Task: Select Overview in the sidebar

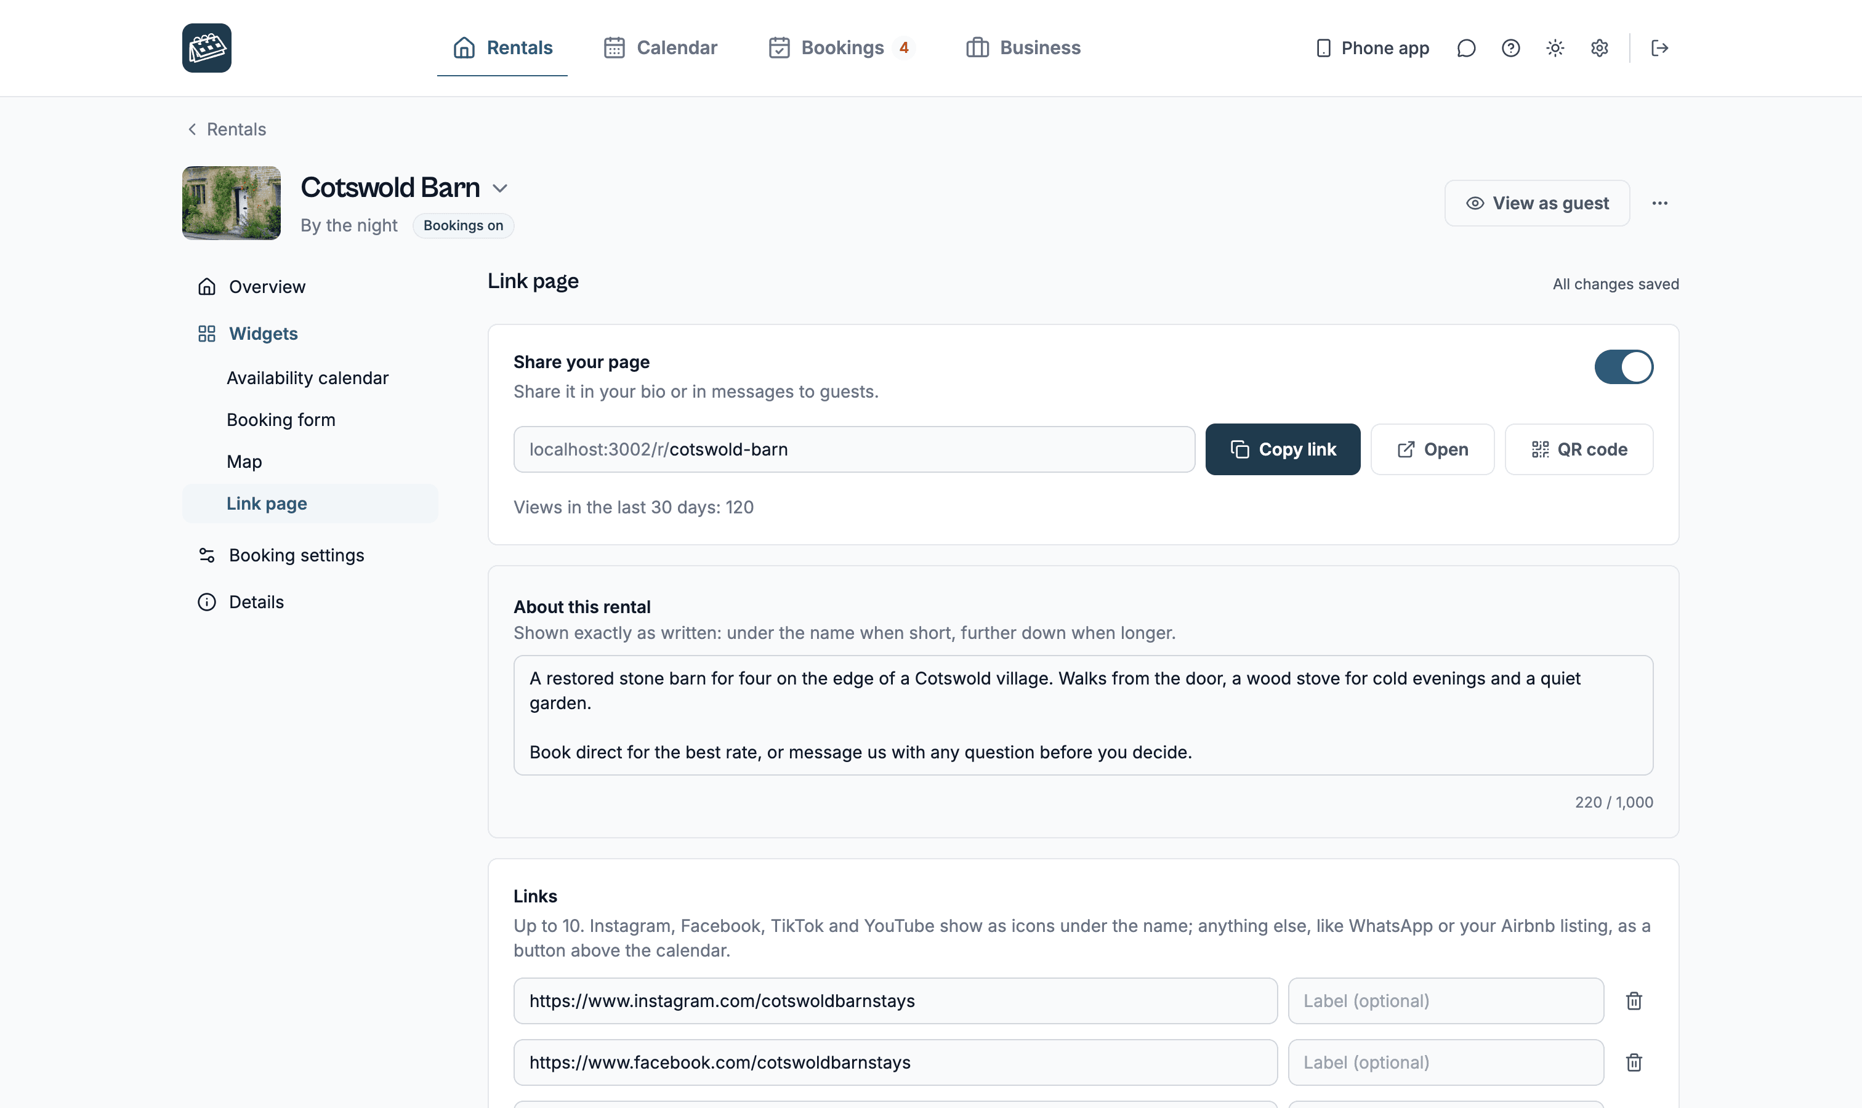Action: (310, 287)
